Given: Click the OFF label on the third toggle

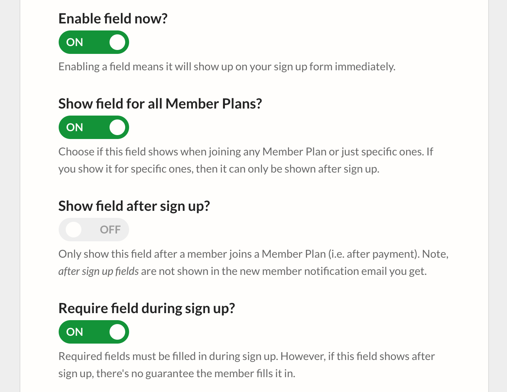Looking at the screenshot, I should click(110, 230).
